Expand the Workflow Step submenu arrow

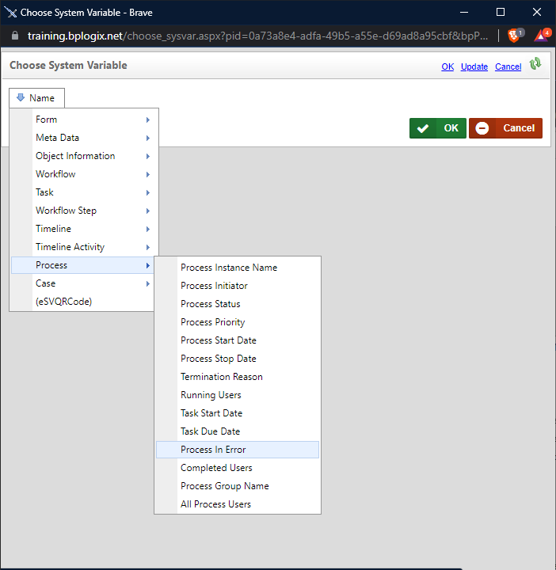coord(148,211)
